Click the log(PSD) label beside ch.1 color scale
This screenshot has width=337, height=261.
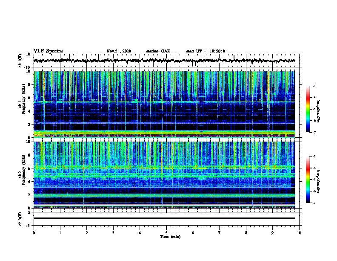coord(319,111)
